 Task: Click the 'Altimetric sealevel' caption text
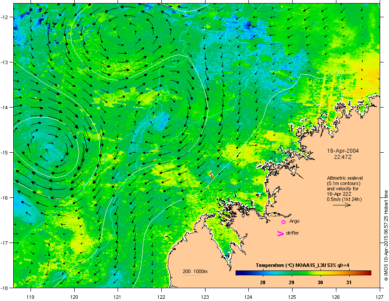click(345, 178)
